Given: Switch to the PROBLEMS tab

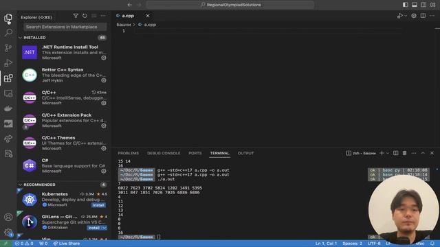Looking at the screenshot, I should [x=129, y=153].
